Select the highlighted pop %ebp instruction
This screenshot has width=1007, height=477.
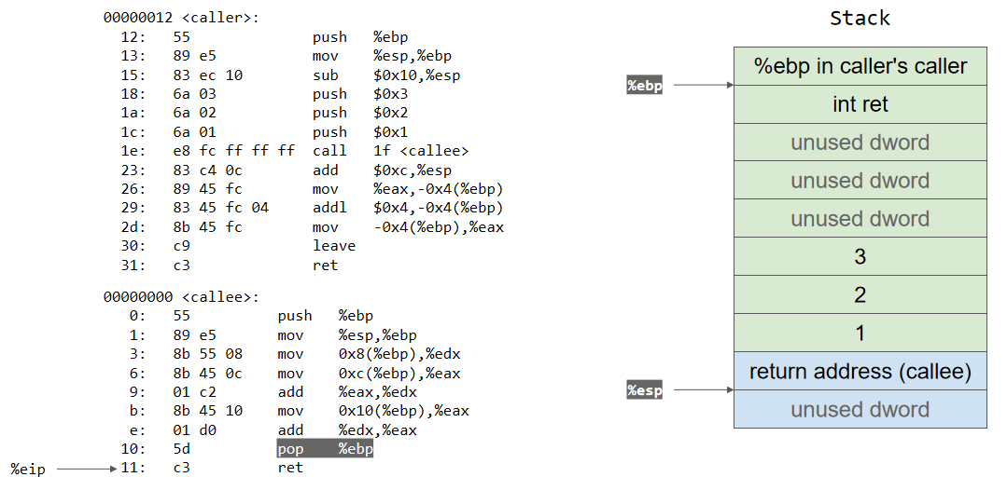coord(325,448)
